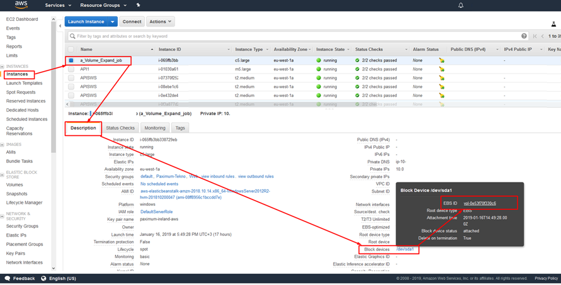Open Key Pairs in sidebar
The height and width of the screenshot is (285, 561).
click(x=15, y=254)
